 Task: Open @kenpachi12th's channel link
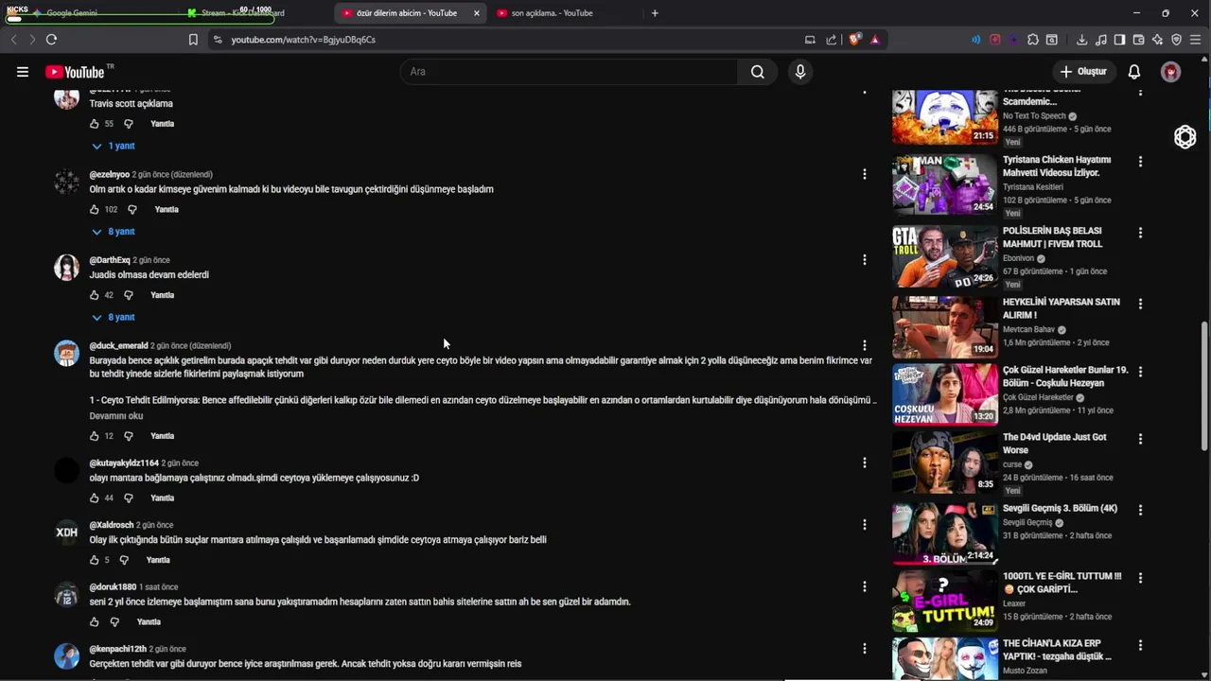point(118,649)
